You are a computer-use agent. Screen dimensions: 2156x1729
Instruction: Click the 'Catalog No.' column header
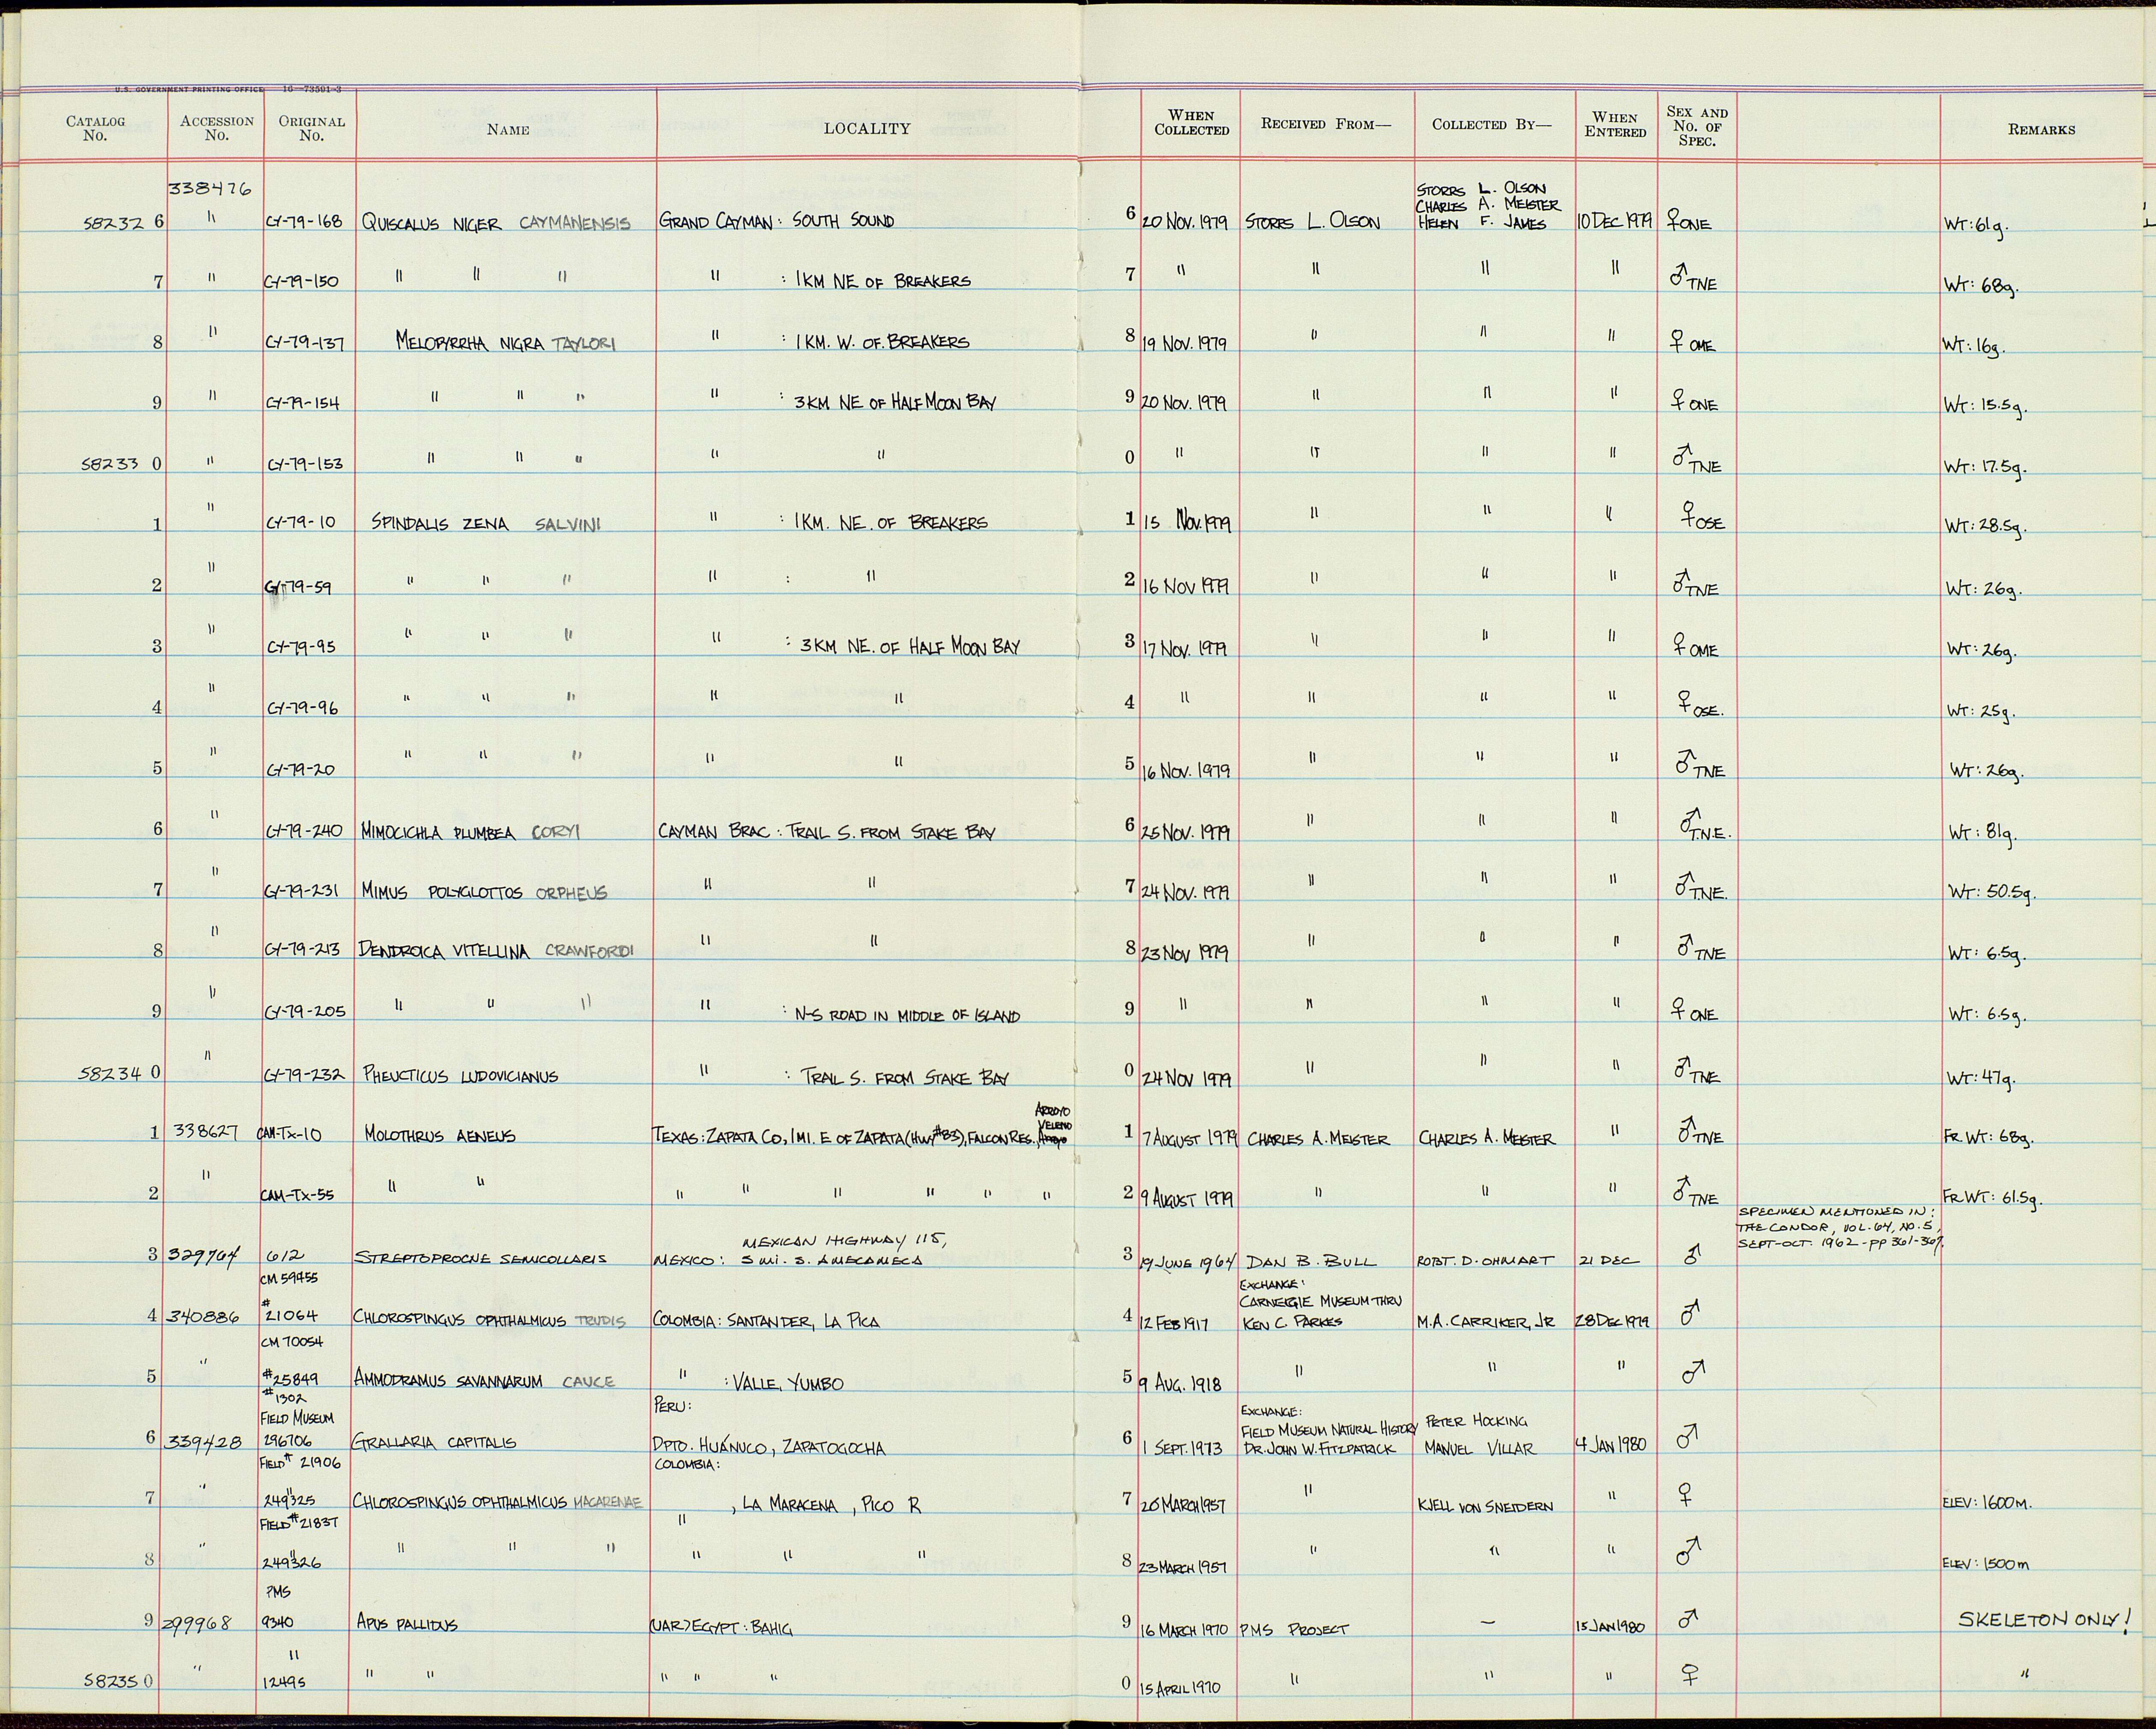click(95, 128)
